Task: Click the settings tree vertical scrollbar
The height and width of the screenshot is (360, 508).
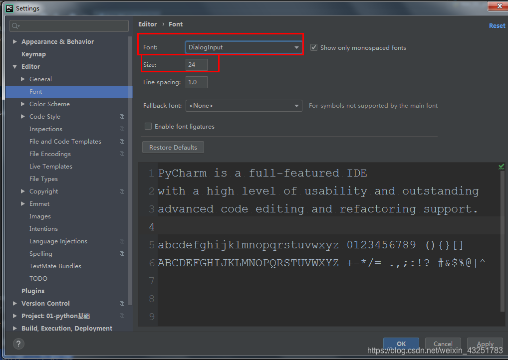Action: click(130, 171)
